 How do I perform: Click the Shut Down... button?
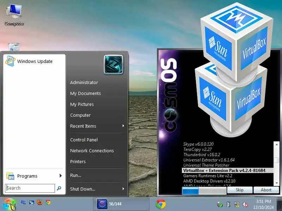tap(83, 189)
